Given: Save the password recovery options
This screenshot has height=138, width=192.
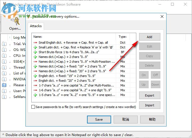Looking at the screenshot, I should [x=99, y=120].
